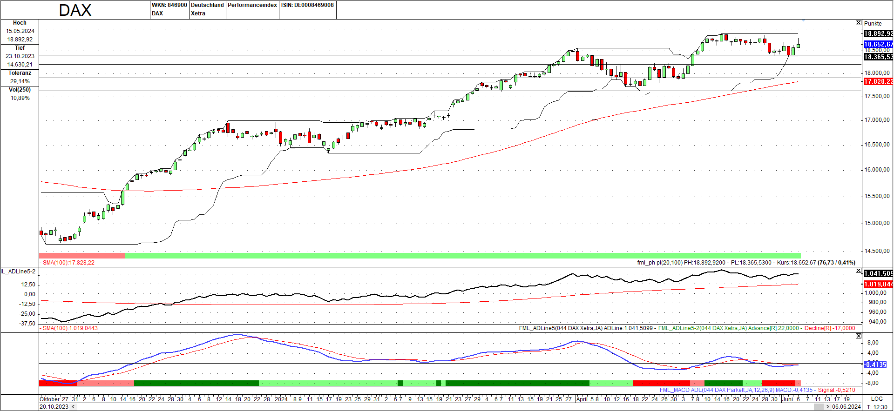
Task: Click the IL_ADLine5-2 panel title
Action: click(x=18, y=272)
